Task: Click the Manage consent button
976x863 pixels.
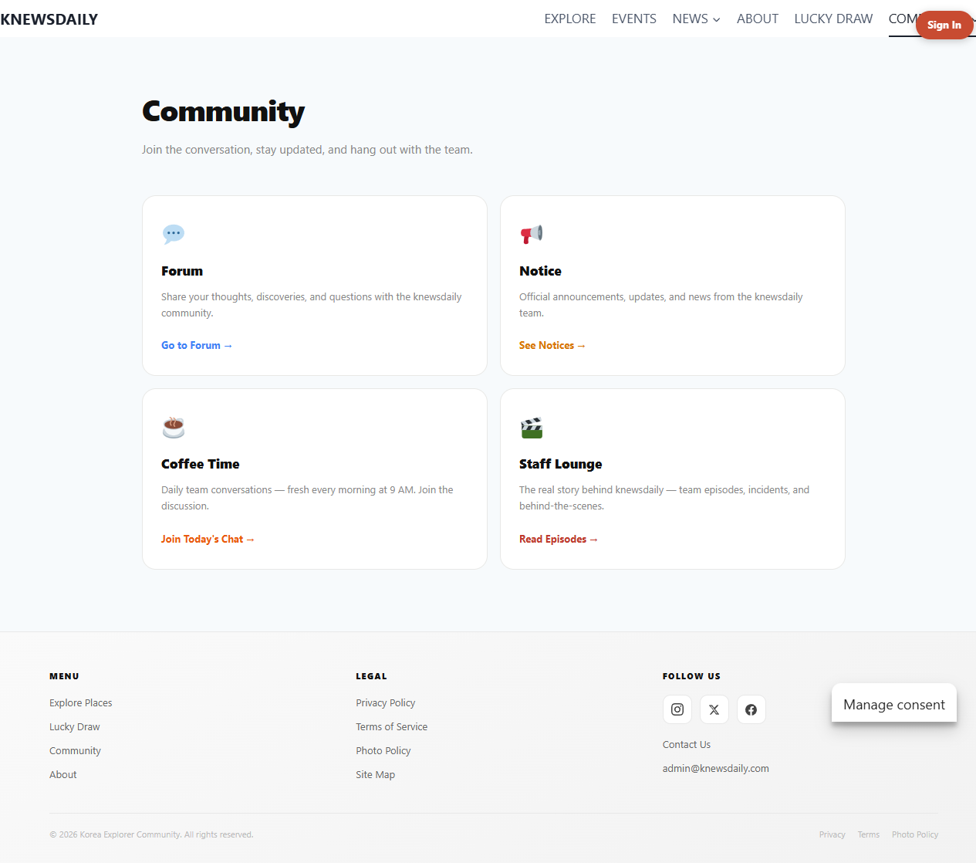Action: [893, 704]
